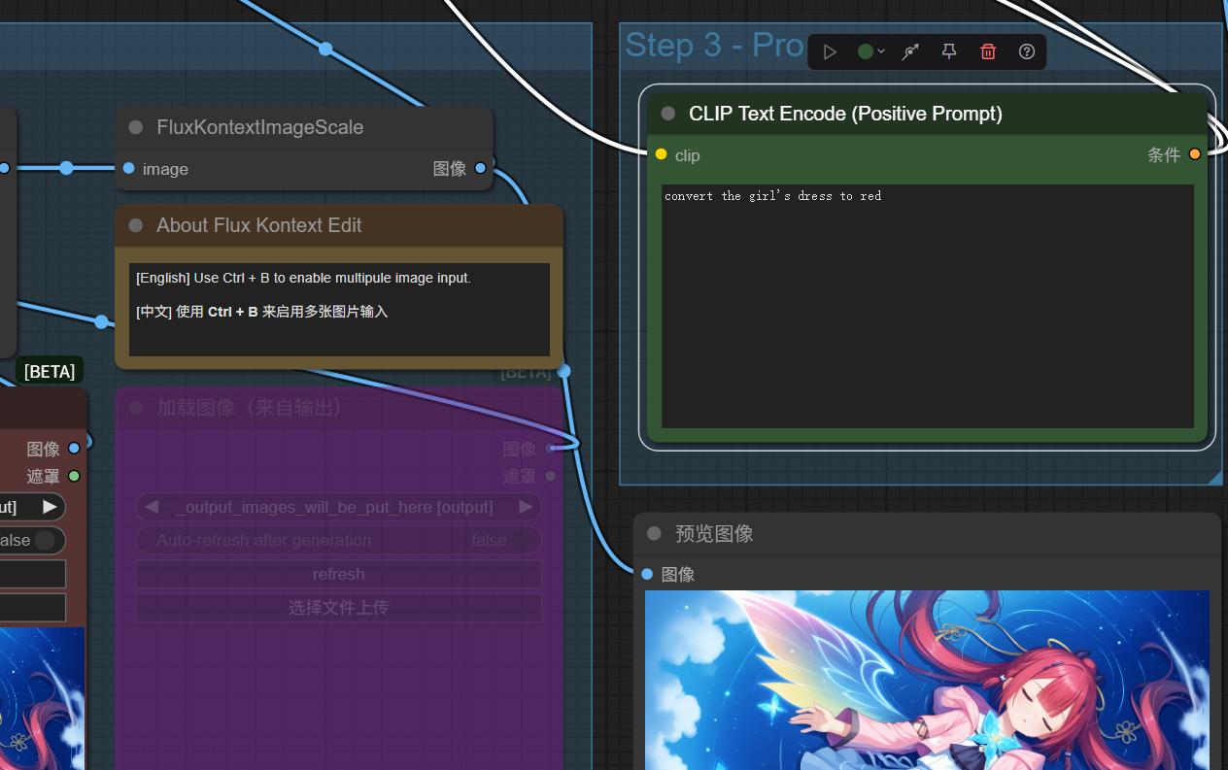Screen dimensions: 1228x770
Task: Collapse the CLIP Text Encode node
Action: 668,114
